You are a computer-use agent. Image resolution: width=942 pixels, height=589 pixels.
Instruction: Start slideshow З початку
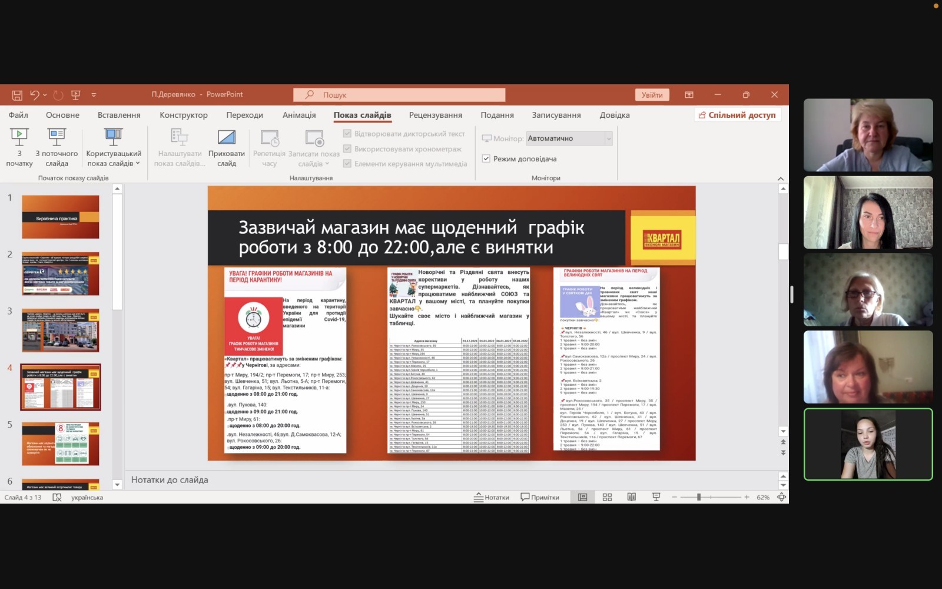point(19,148)
